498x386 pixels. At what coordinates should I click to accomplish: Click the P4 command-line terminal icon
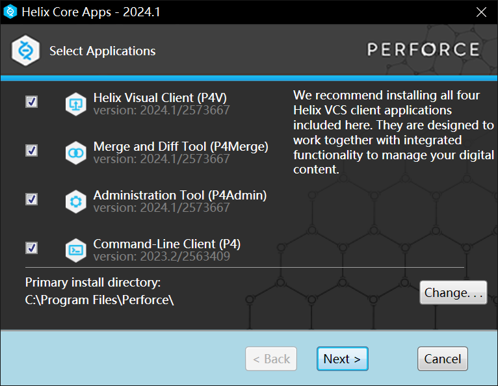tap(75, 250)
